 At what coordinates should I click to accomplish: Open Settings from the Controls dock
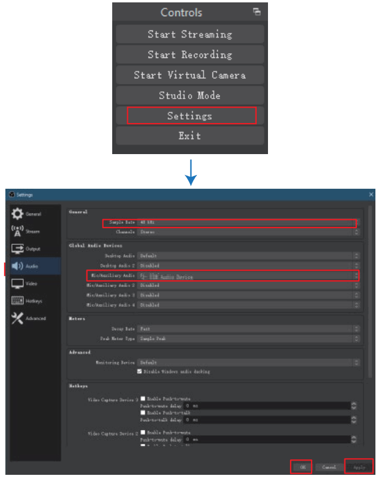(190, 116)
